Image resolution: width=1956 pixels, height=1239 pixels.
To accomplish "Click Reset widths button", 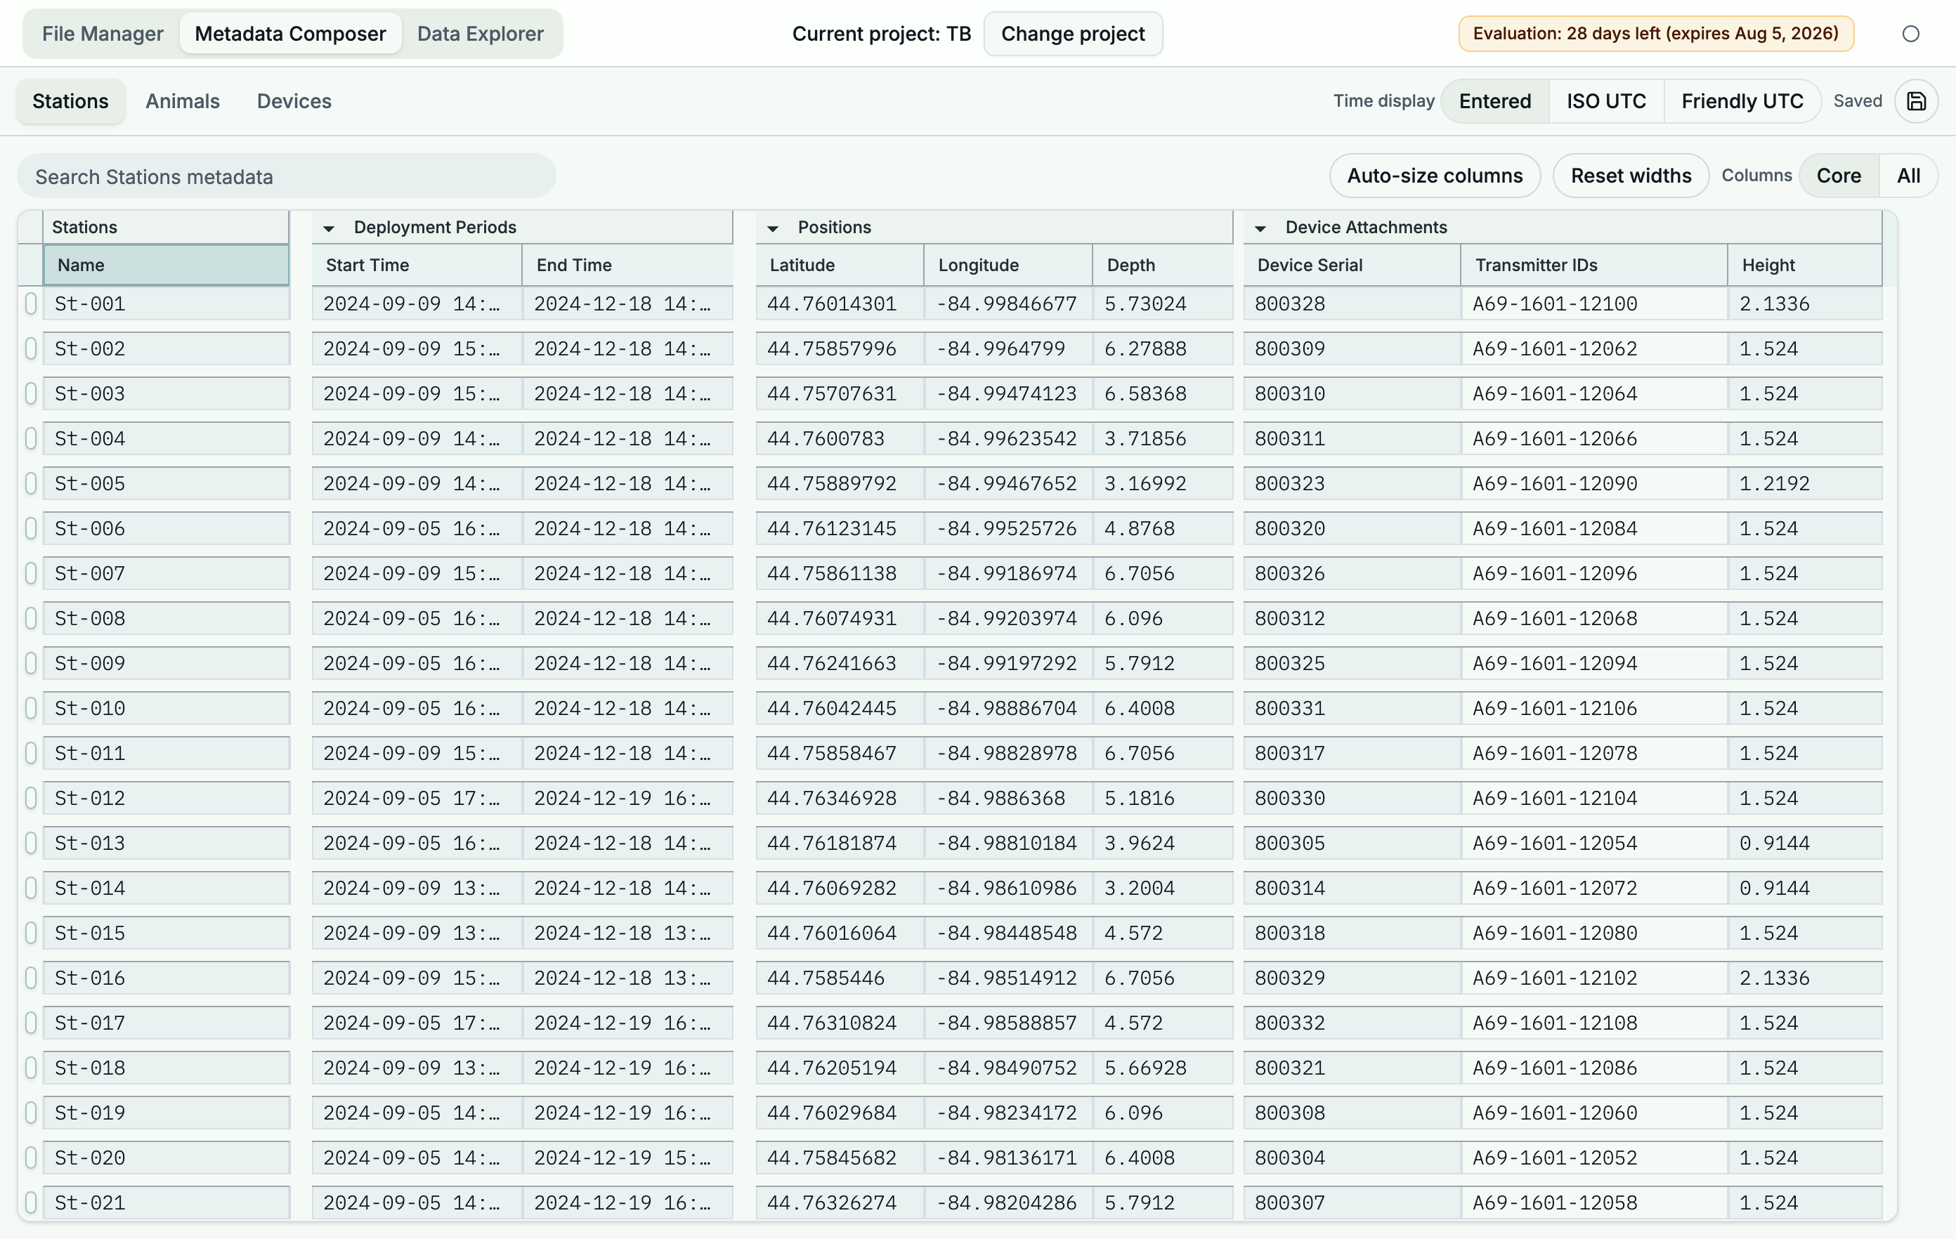I will (x=1630, y=176).
